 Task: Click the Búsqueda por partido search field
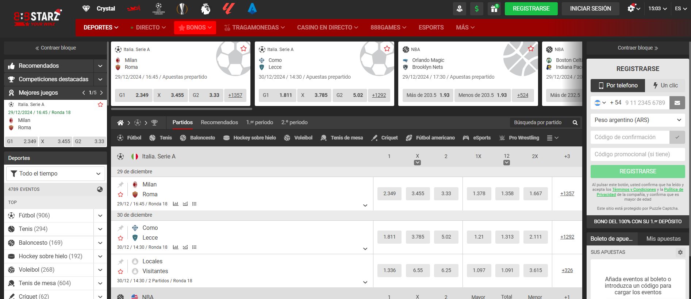point(540,122)
